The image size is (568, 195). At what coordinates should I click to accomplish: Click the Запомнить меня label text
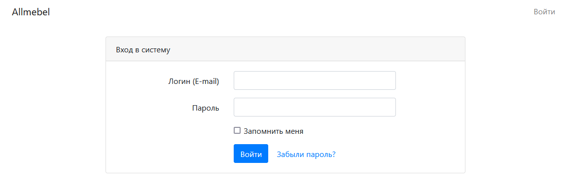pos(274,131)
